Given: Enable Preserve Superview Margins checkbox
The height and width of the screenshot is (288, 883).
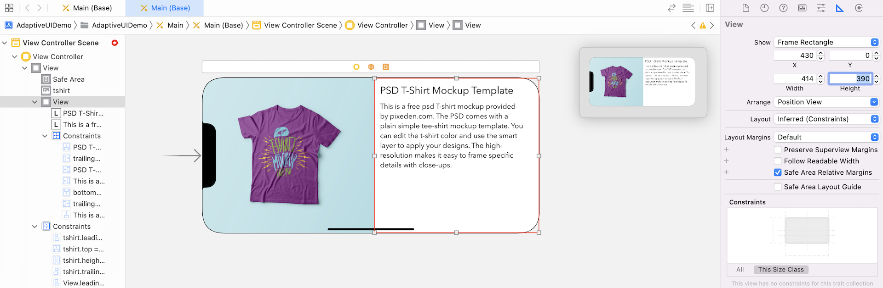Looking at the screenshot, I should pyautogui.click(x=778, y=150).
